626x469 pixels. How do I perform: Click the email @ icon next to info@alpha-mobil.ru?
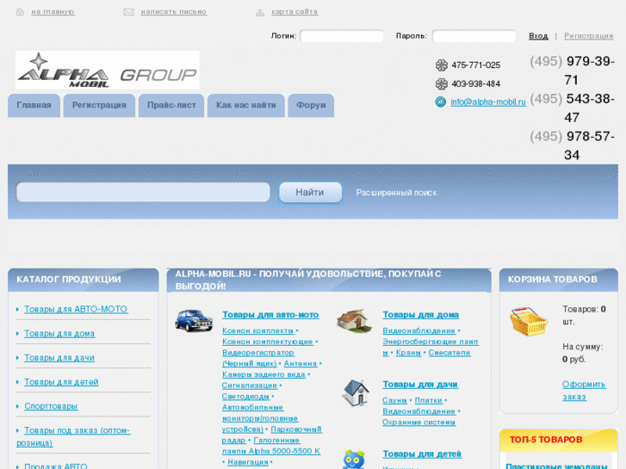pyautogui.click(x=440, y=102)
